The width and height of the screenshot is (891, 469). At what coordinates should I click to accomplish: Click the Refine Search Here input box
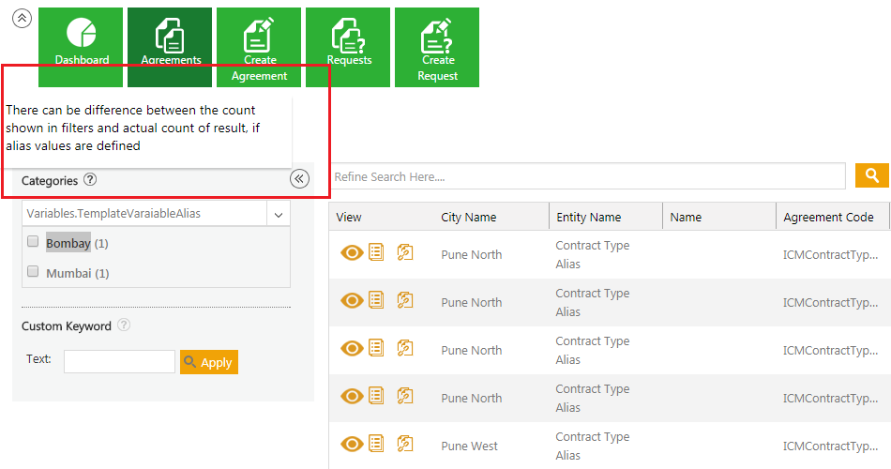tap(588, 176)
